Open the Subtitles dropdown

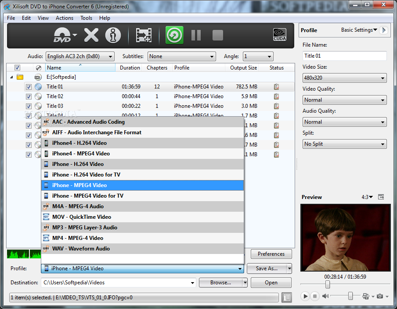[181, 56]
